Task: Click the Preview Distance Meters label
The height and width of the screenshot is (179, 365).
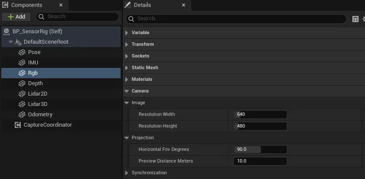Action: (166, 161)
